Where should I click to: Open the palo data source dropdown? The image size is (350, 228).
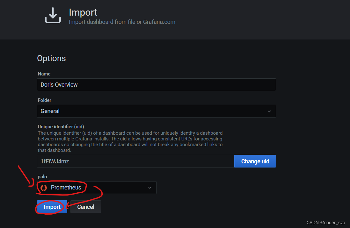(97, 187)
